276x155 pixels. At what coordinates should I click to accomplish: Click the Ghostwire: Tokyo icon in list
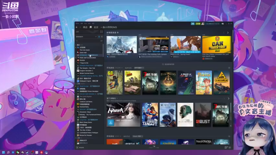(x=78, y=112)
